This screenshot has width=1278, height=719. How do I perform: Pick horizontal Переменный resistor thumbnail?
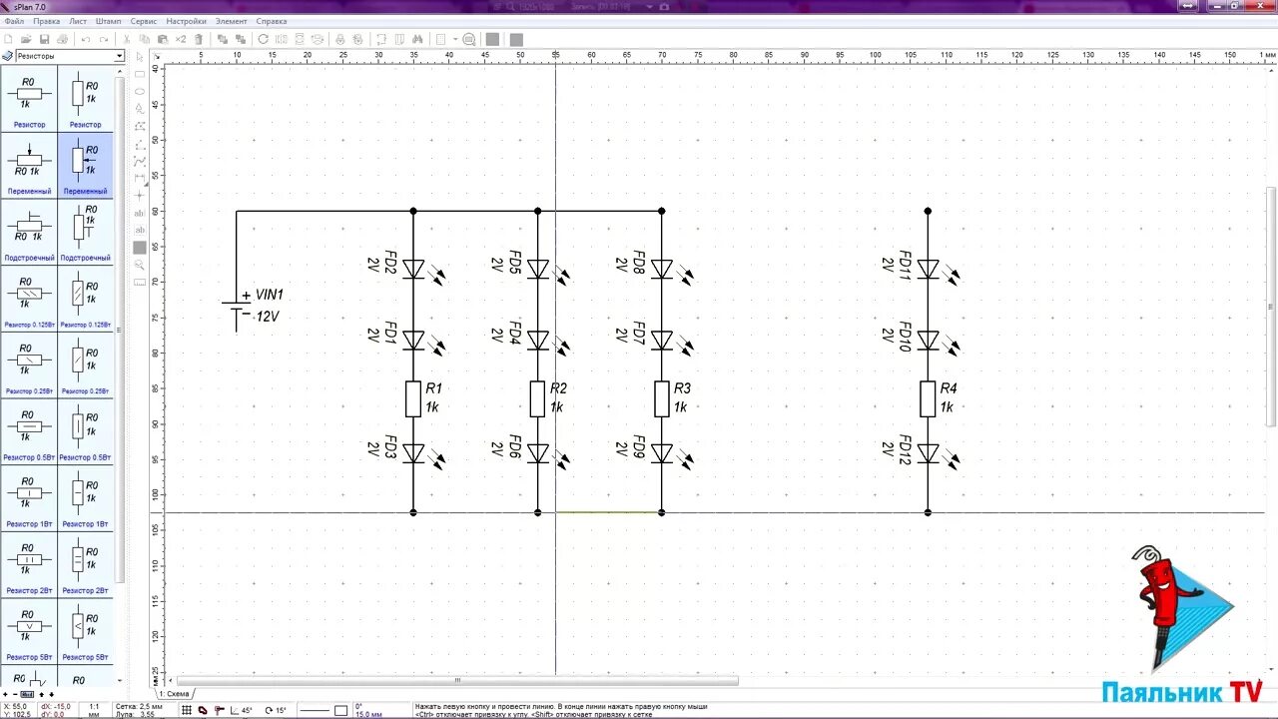click(x=29, y=165)
